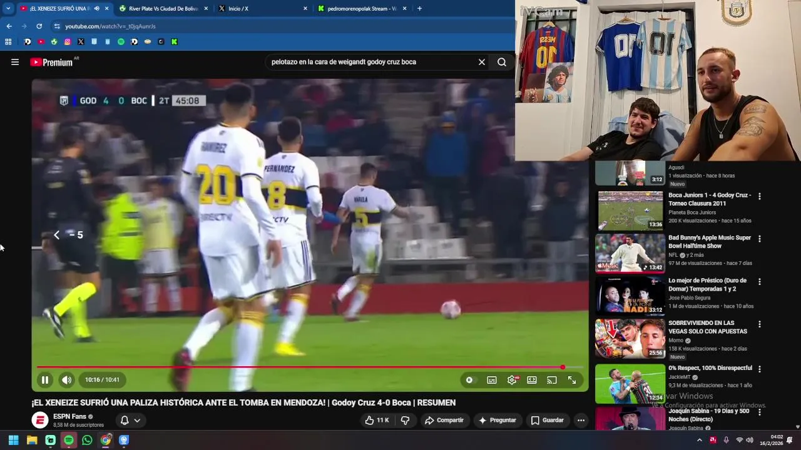Save video with the Guardar button
The image size is (801, 450).
pyautogui.click(x=548, y=420)
